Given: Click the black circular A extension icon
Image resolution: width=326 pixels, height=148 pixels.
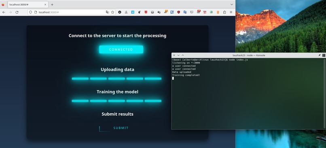Looking at the screenshot, I should (x=120, y=12).
